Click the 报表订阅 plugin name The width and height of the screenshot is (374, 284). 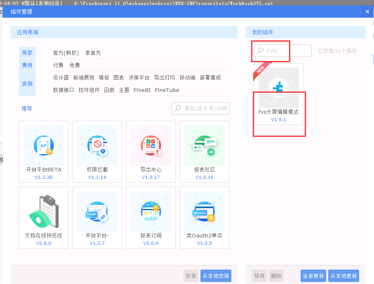(151, 235)
